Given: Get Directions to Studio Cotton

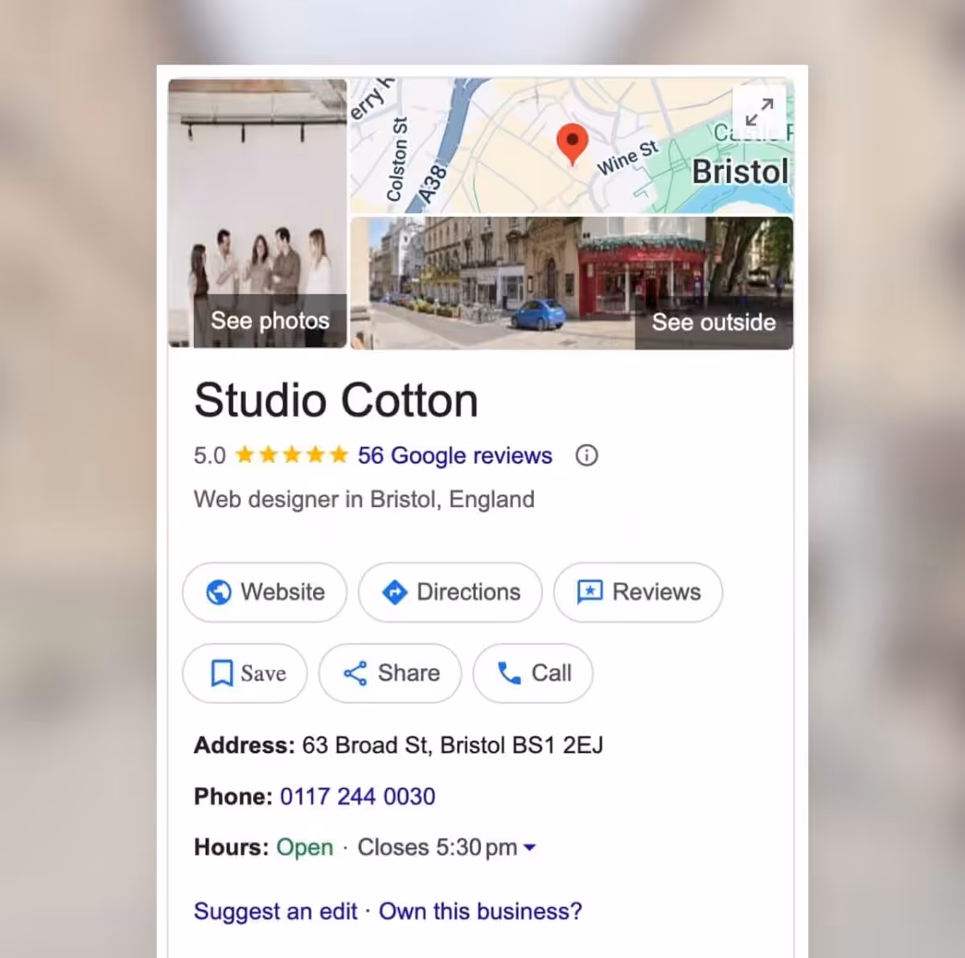Looking at the screenshot, I should click(x=450, y=592).
